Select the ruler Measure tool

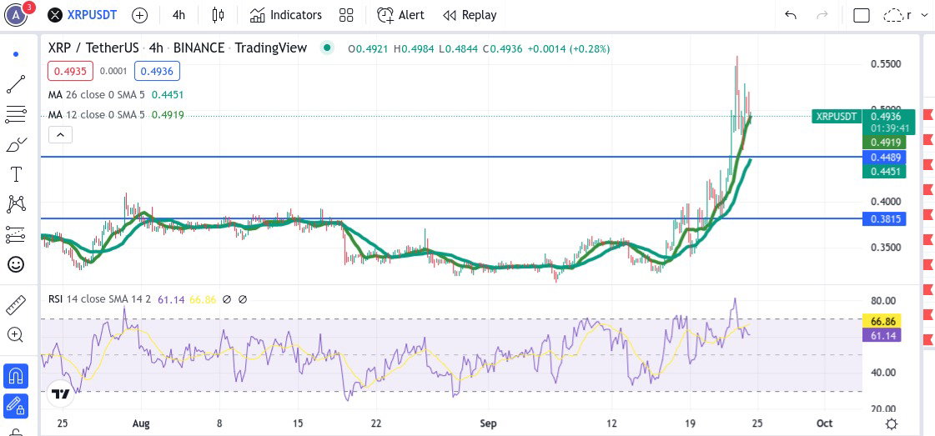point(16,305)
